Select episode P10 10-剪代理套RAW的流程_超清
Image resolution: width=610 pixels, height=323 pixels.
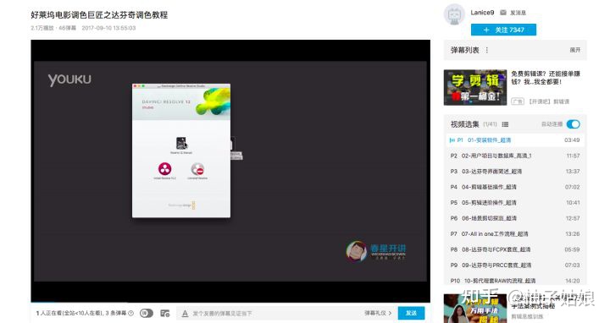coord(515,280)
